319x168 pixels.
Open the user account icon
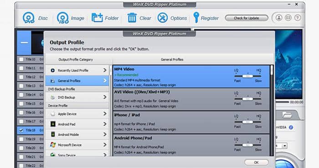(279, 18)
